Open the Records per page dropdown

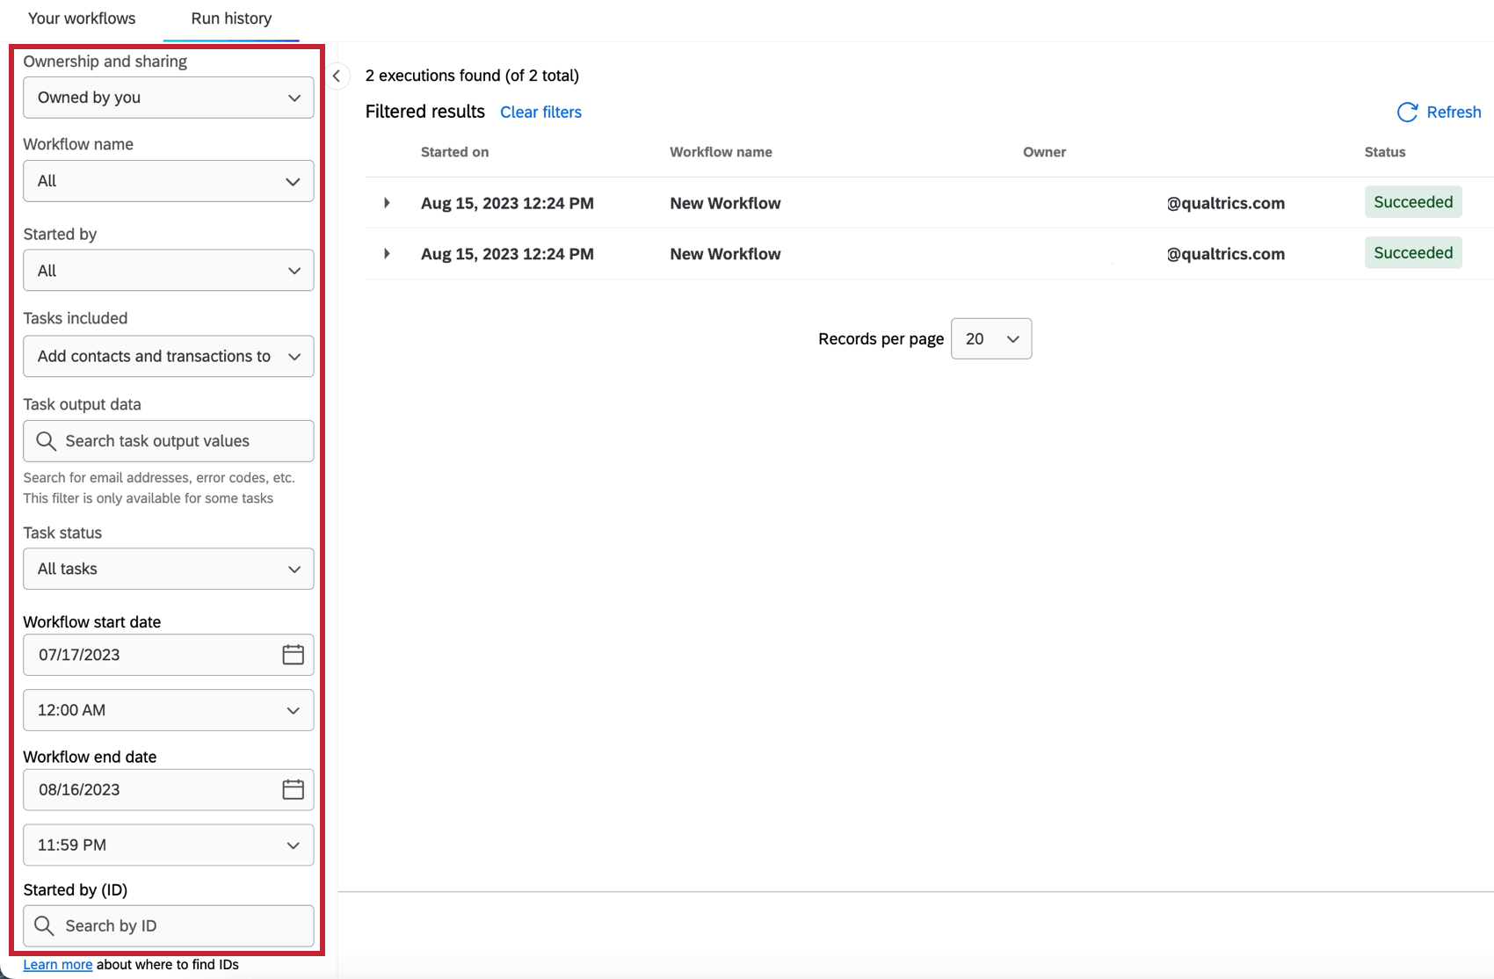(990, 338)
